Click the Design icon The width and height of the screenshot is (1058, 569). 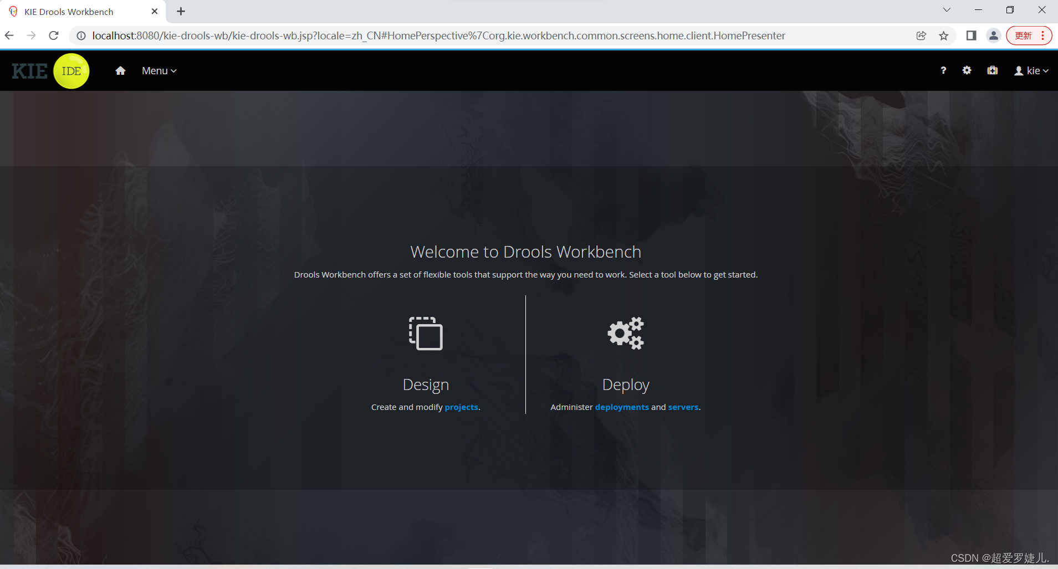426,334
